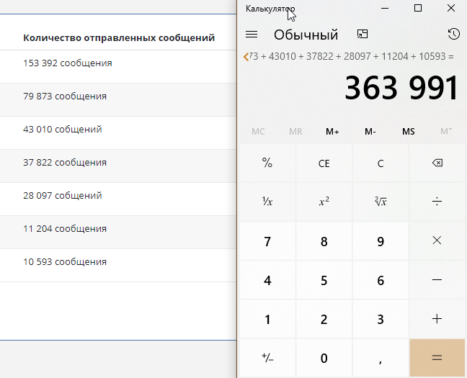The height and width of the screenshot is (378, 467).
Task: Select the "28 097 собщений" table cell
Action: (118, 199)
